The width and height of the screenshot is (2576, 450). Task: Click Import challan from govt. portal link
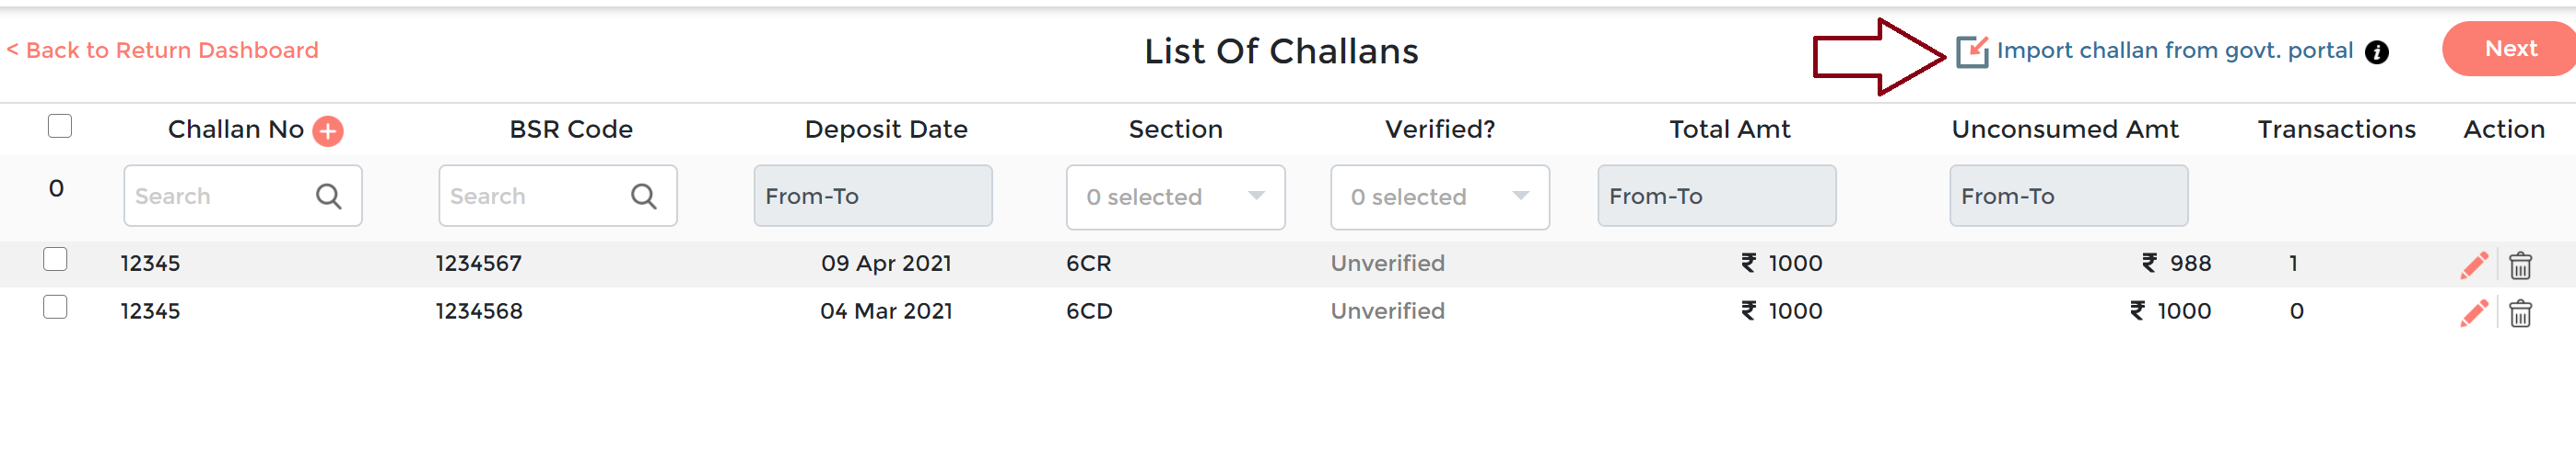[x=2174, y=51]
